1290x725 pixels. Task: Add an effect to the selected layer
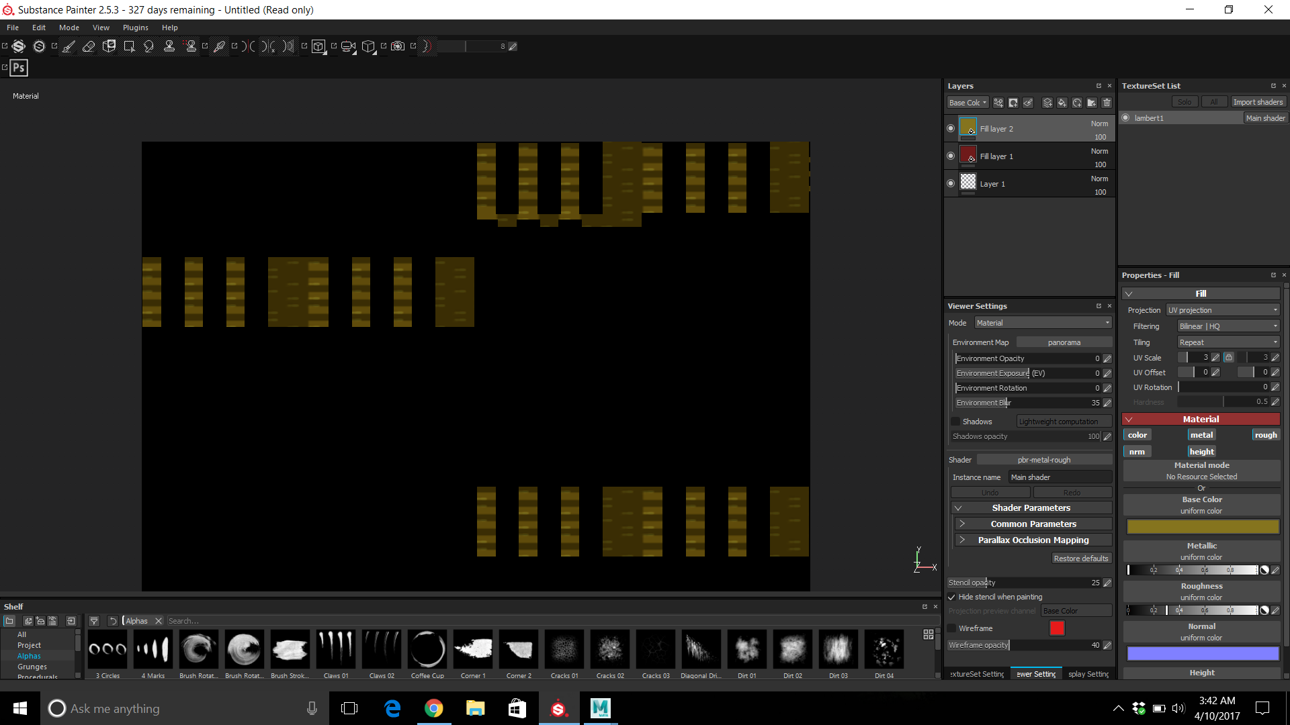(998, 103)
